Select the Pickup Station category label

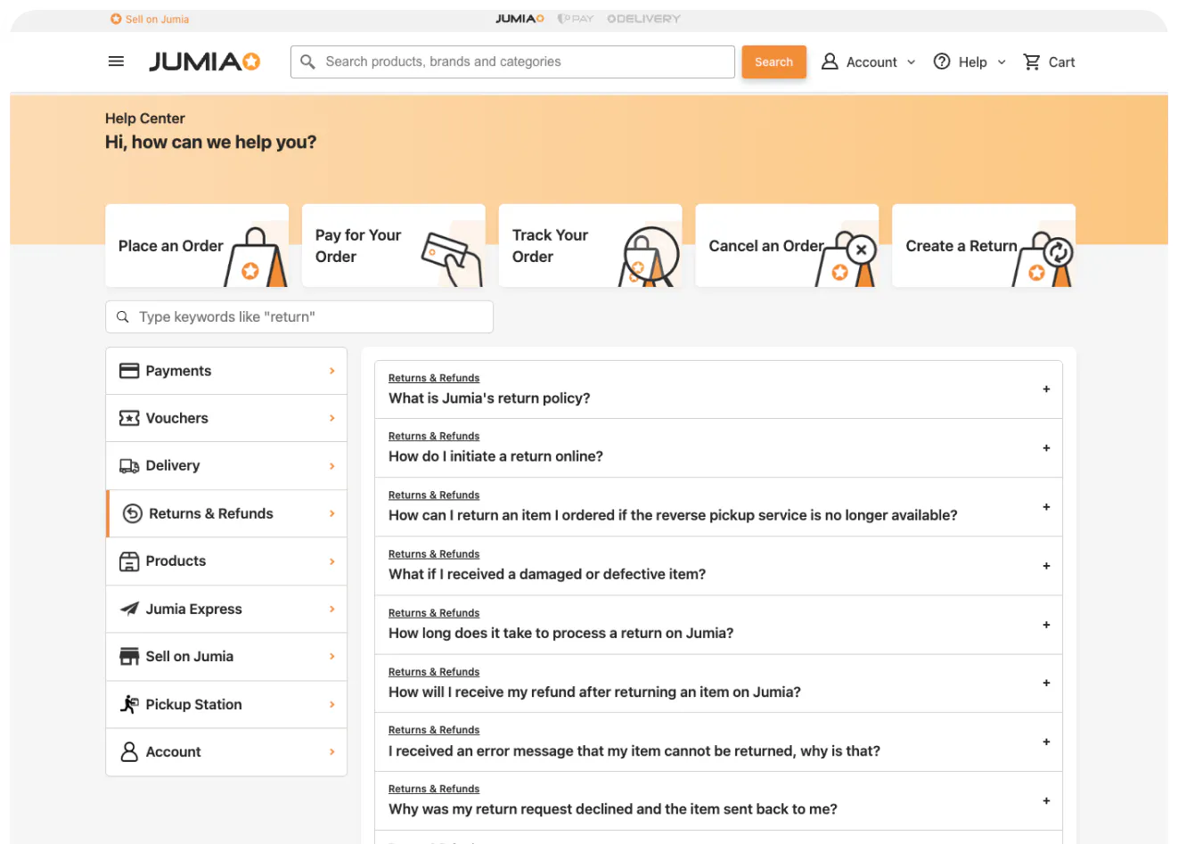[x=194, y=704]
